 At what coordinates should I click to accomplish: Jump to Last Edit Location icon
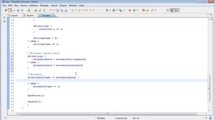[86, 10]
